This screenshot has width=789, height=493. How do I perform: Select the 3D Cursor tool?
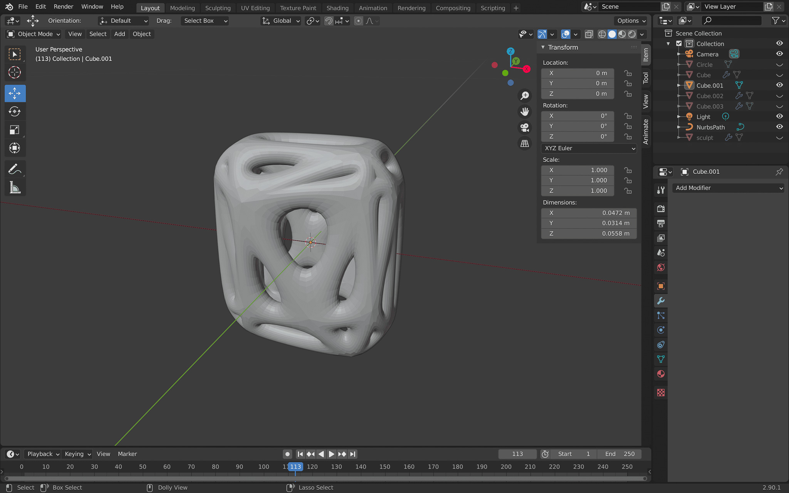(15, 72)
